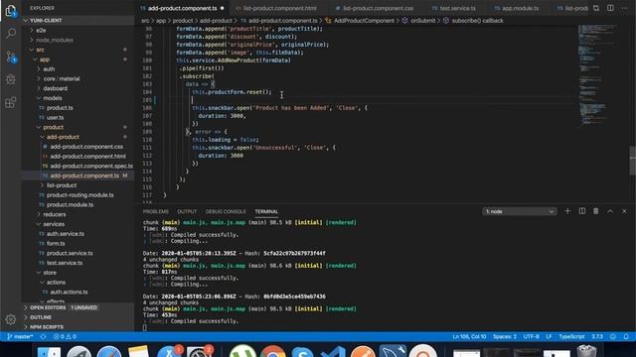The height and width of the screenshot is (357, 636).
Task: Open uTorrent from the dock
Action: tap(242, 351)
